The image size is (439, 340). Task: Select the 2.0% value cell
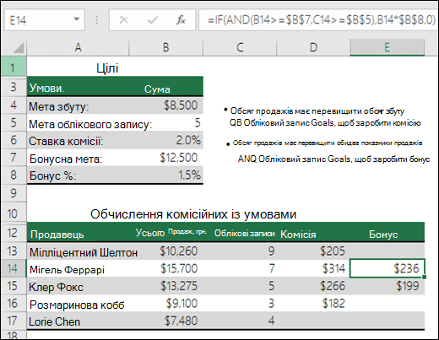166,141
